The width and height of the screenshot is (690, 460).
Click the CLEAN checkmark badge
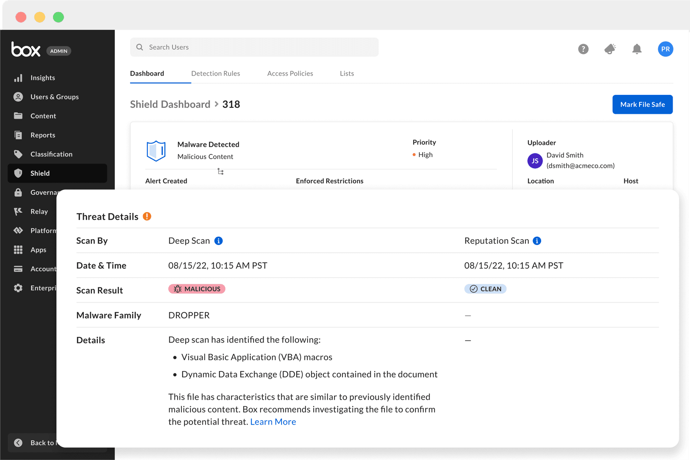tap(485, 289)
